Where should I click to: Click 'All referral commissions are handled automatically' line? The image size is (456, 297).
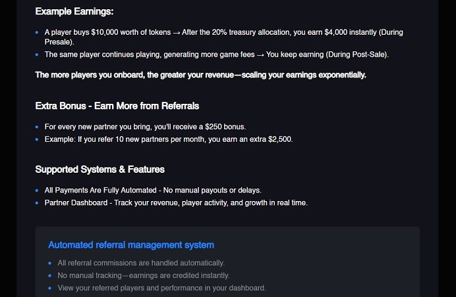pyautogui.click(x=141, y=263)
